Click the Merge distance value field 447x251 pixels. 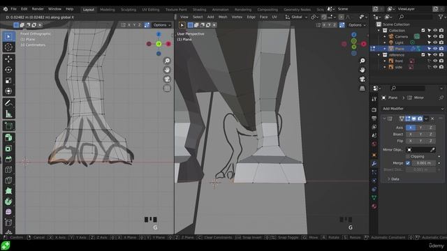[424, 163]
